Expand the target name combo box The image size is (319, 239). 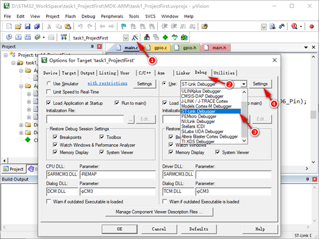pyautogui.click(x=126, y=38)
